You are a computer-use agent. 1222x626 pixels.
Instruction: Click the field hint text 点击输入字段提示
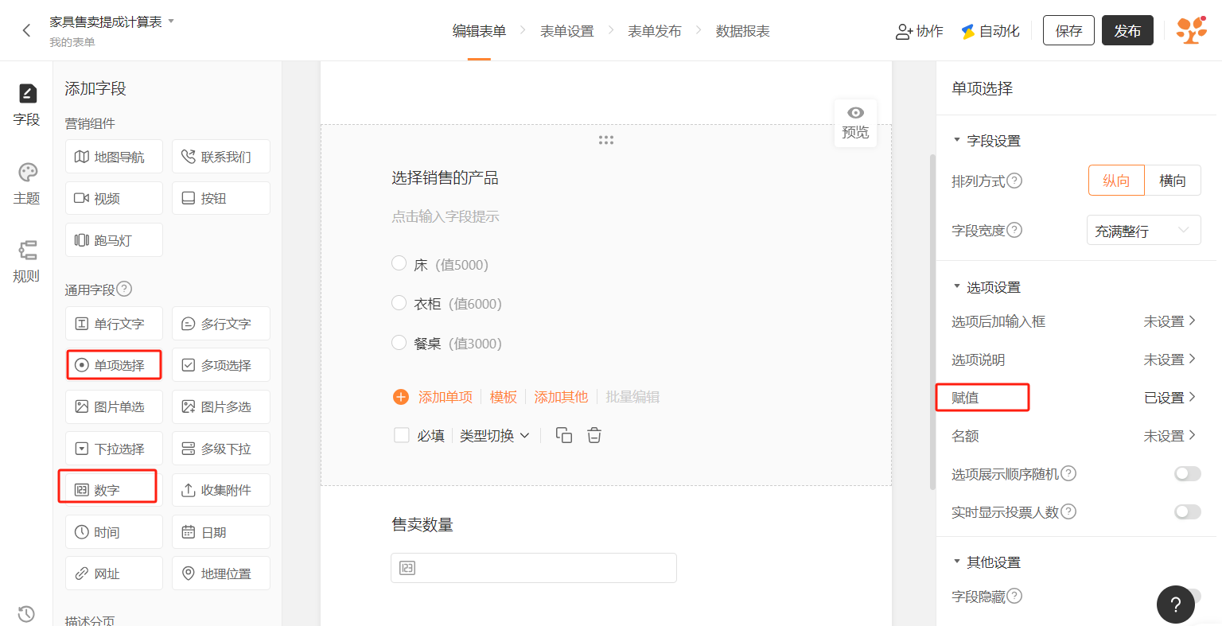(x=446, y=216)
